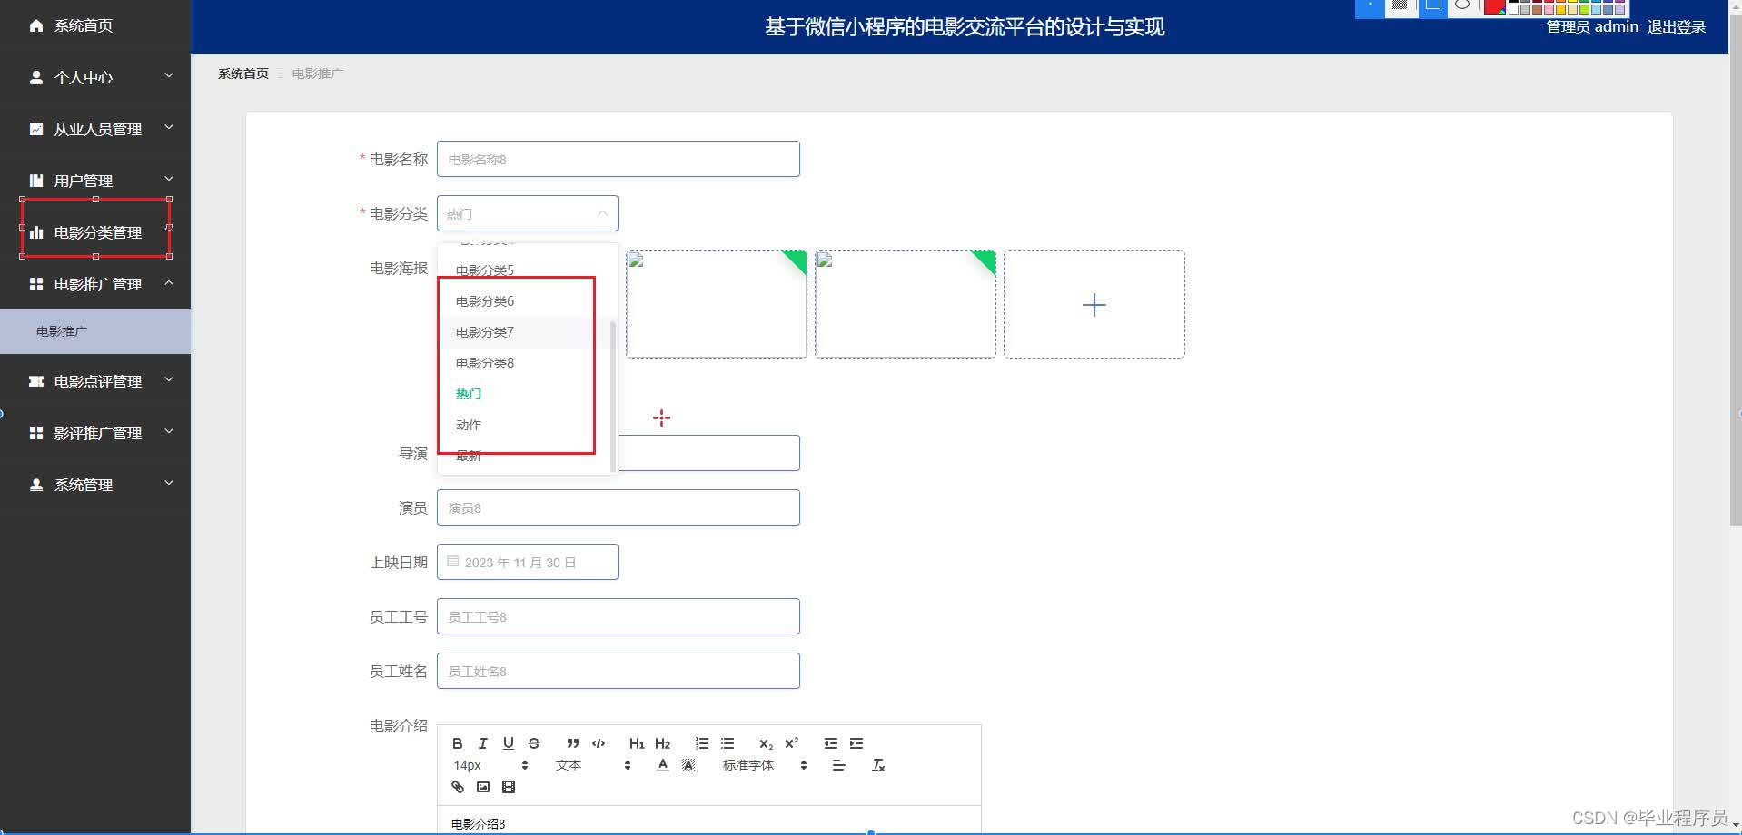1742x835 pixels.
Task: Choose 动作 from the dropdown list
Action: [527, 425]
